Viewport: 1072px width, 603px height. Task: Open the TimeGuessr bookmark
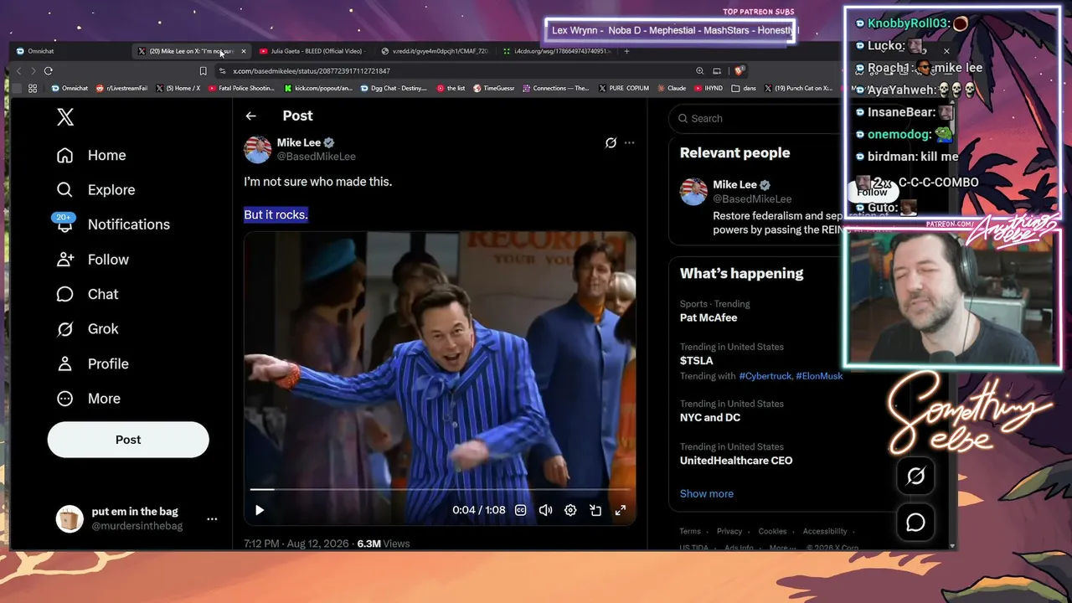[494, 88]
